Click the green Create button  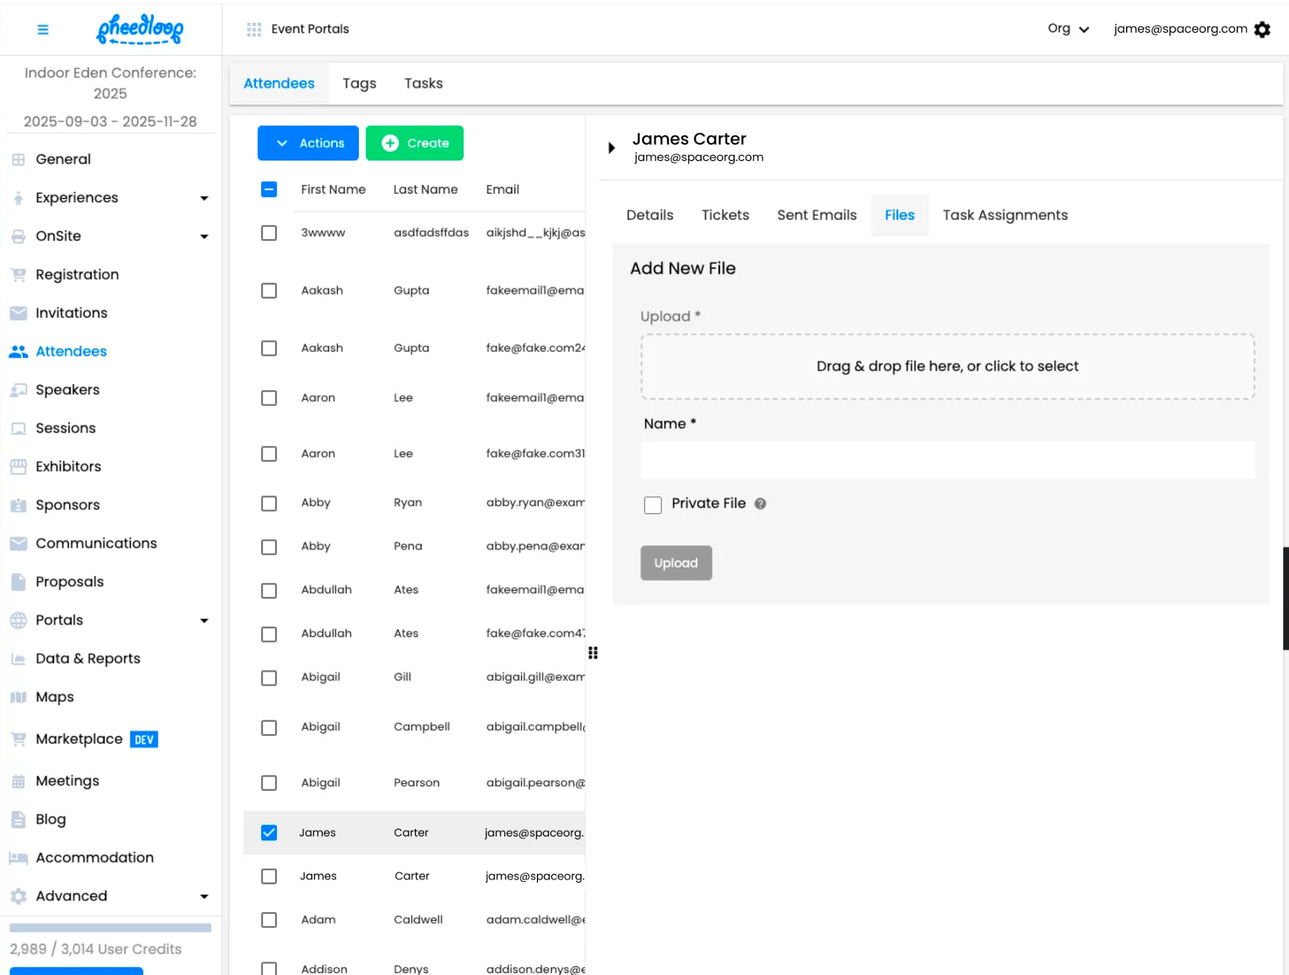414,143
